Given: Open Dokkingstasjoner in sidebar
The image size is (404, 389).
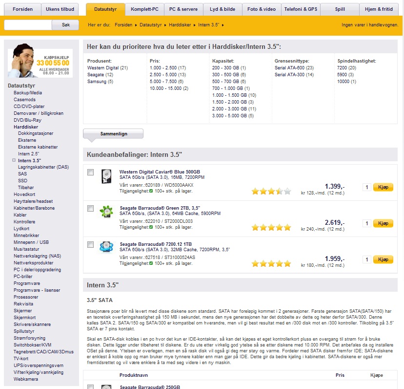Looking at the screenshot, I should tap(36, 133).
